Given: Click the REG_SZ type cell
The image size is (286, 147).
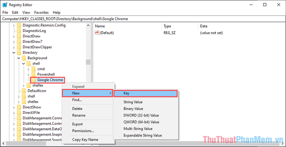Looking at the screenshot, I should click(x=170, y=33).
